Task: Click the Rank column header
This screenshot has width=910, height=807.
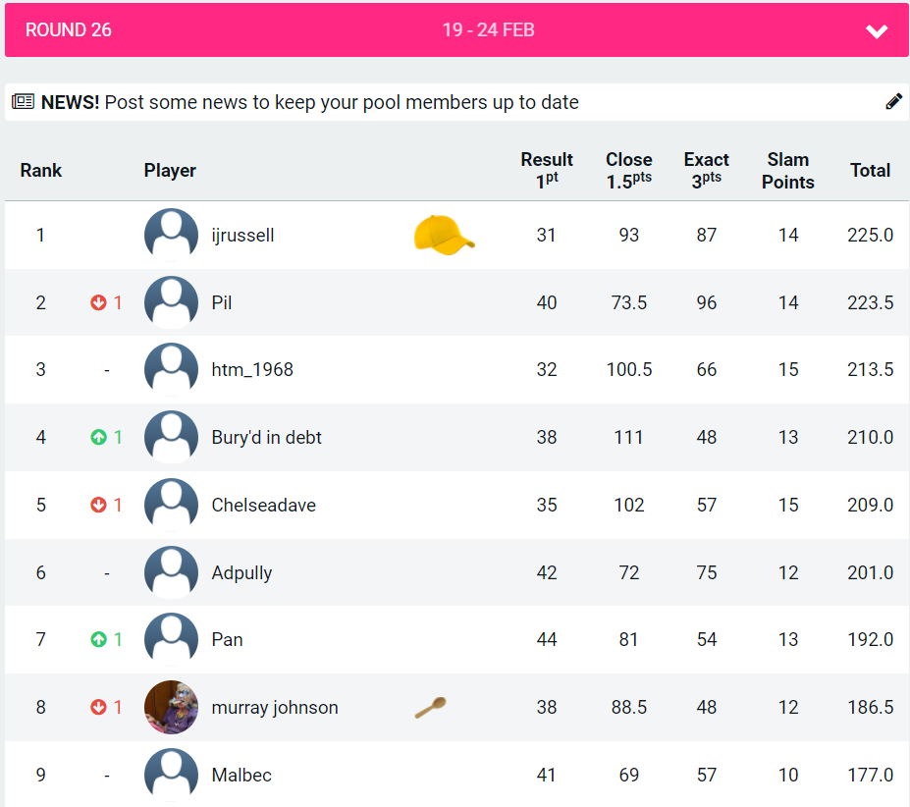Action: tap(40, 171)
